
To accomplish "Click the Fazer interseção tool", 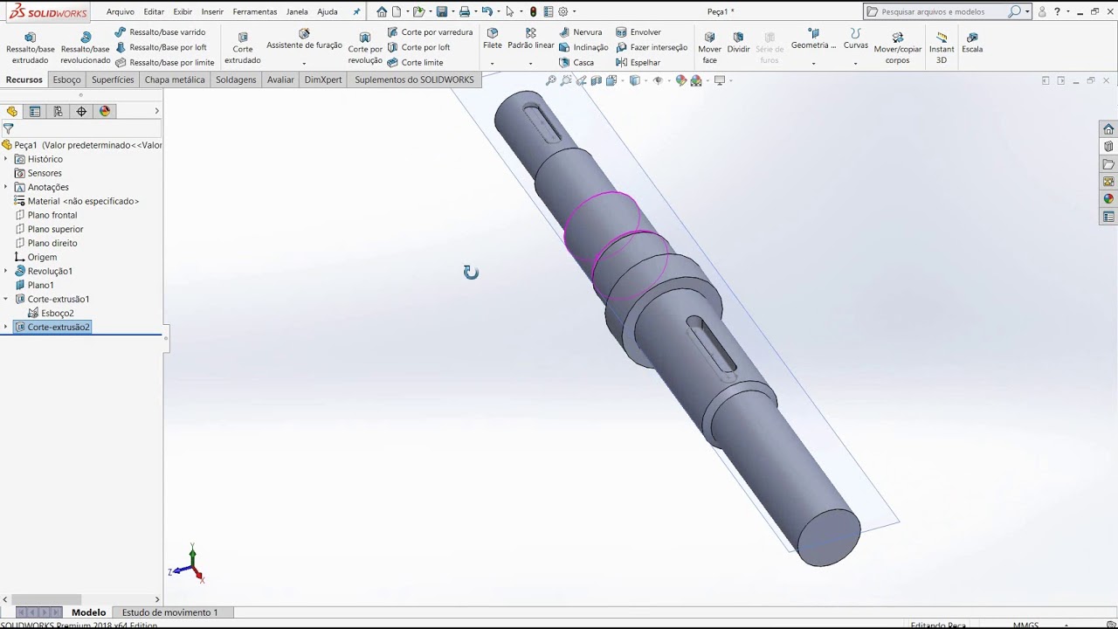I will coord(652,47).
